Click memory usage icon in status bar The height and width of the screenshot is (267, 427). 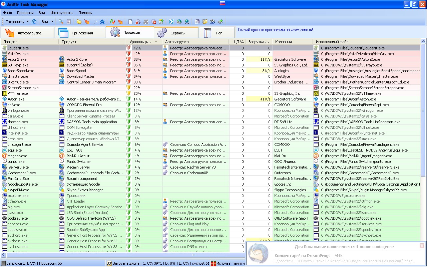(213, 263)
